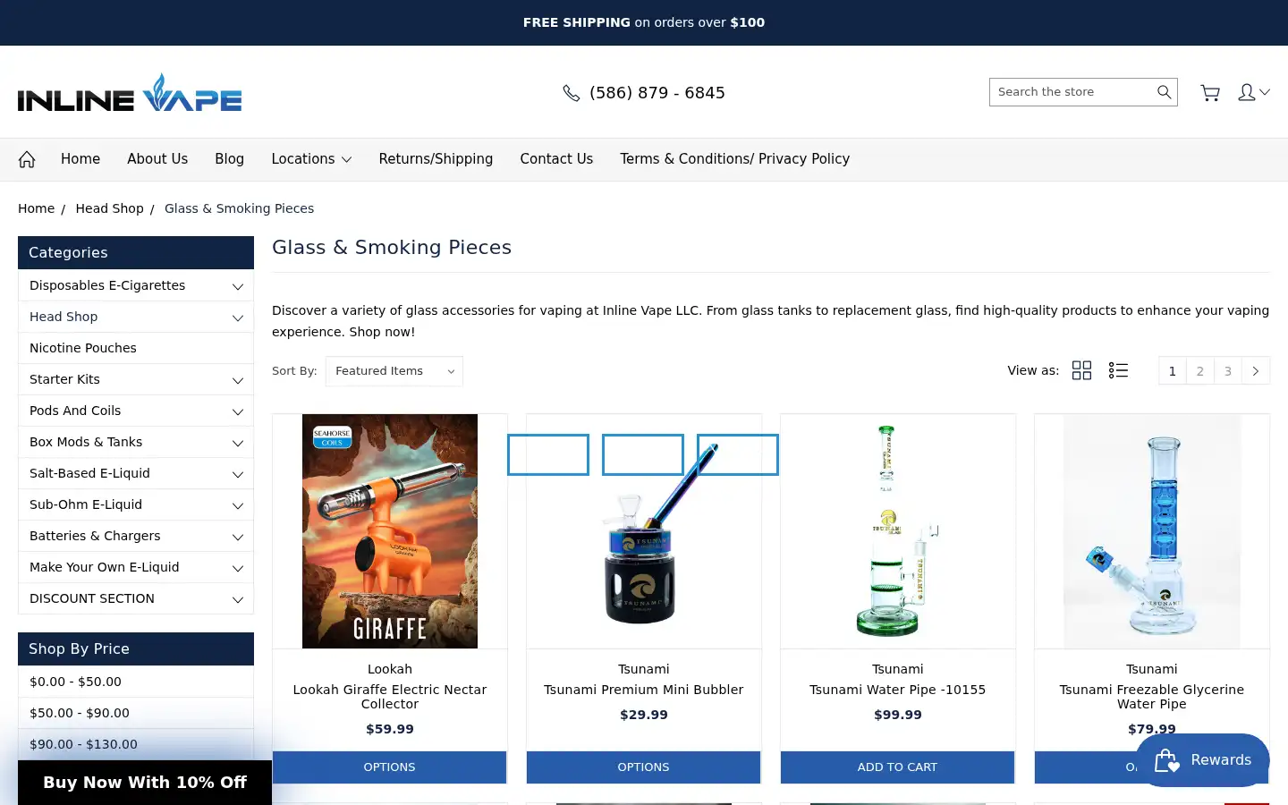
Task: Open the Rewards widget
Action: coord(1202,760)
